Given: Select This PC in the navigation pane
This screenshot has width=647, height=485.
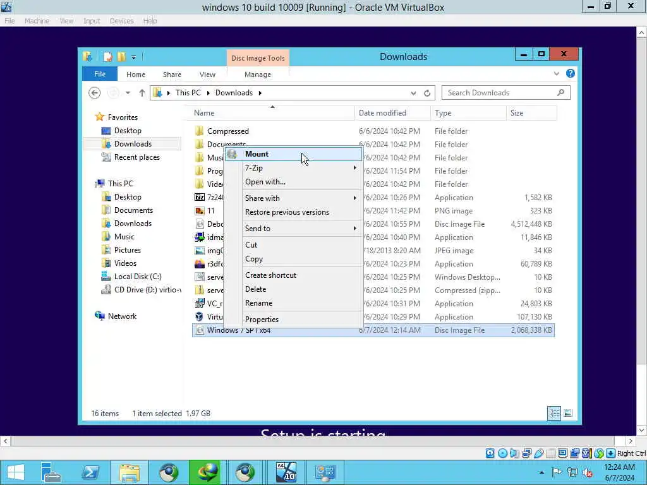Looking at the screenshot, I should tap(120, 184).
